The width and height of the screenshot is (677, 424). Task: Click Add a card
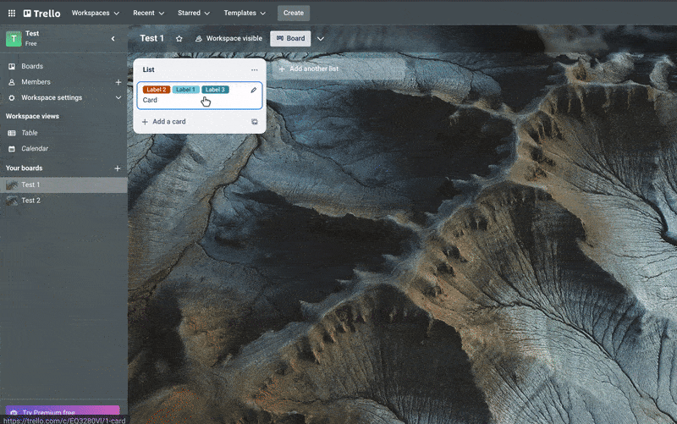[x=164, y=122]
